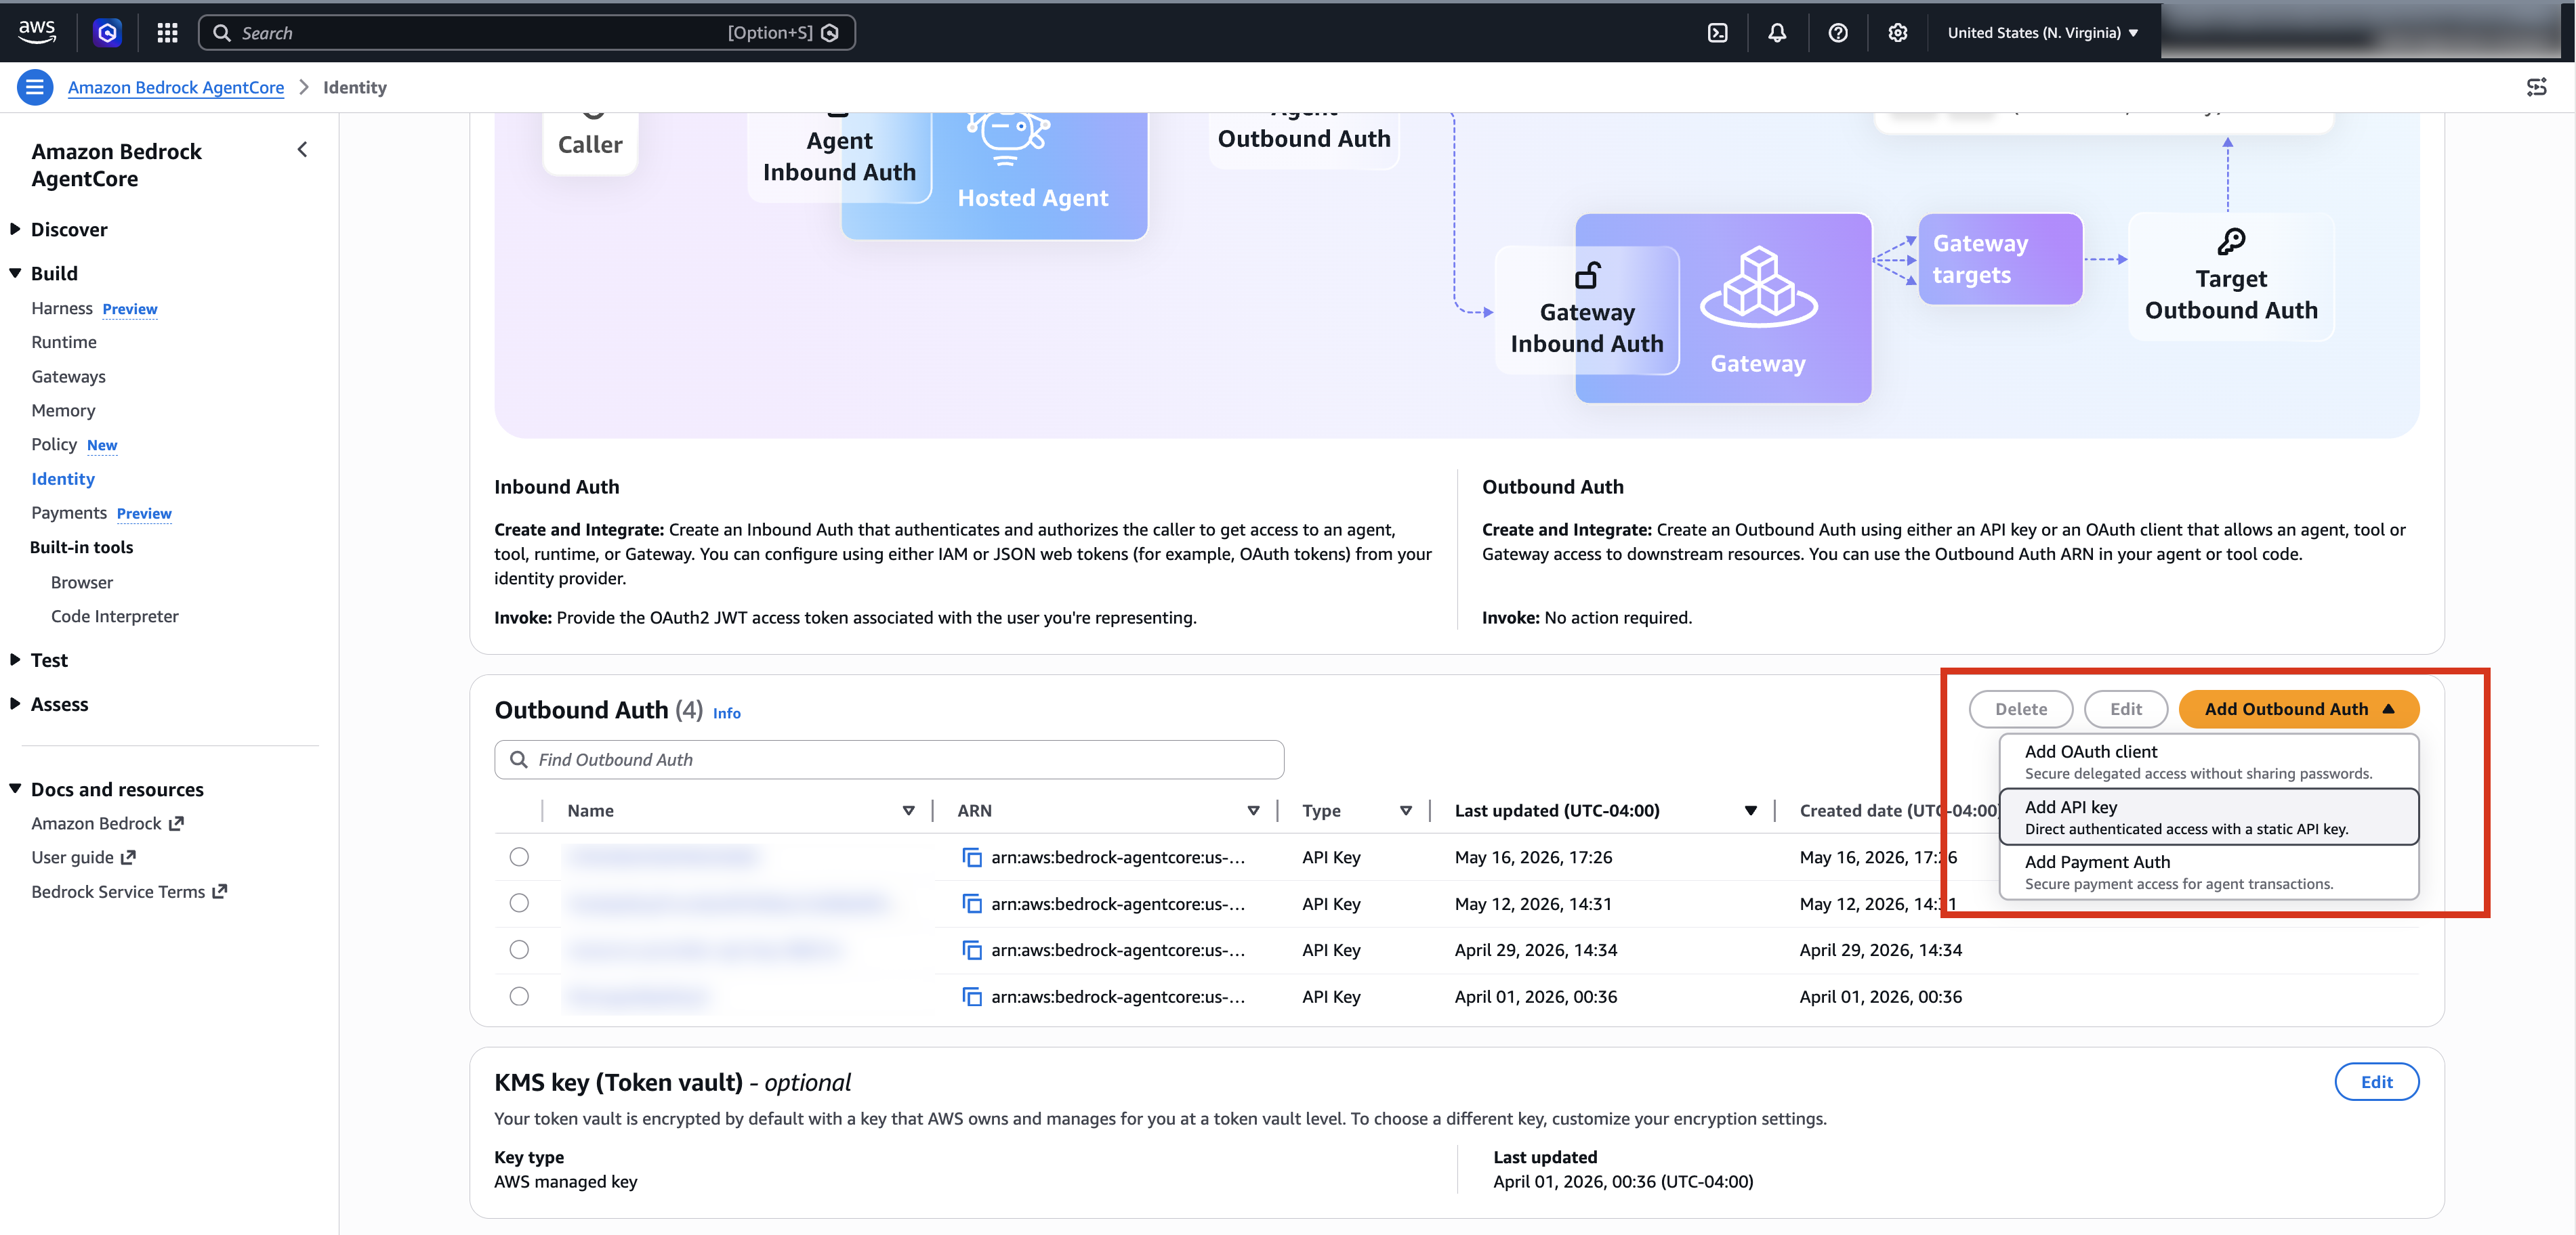Sort by Last updated column
The image size is (2576, 1235).
tap(1750, 810)
